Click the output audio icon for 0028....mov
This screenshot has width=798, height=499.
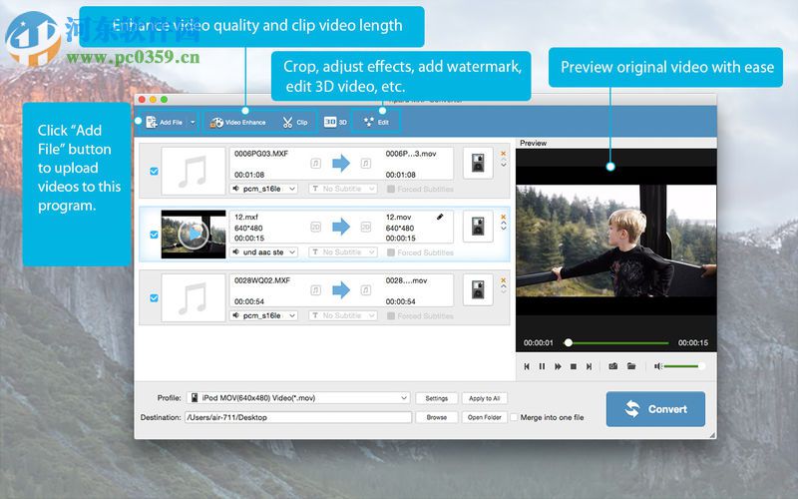(x=365, y=290)
